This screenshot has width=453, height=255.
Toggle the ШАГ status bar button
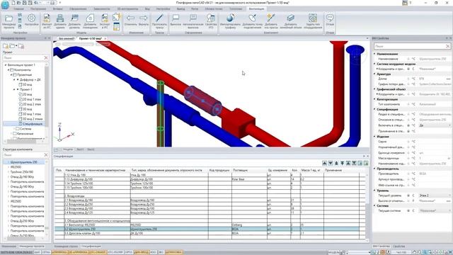pos(38,252)
